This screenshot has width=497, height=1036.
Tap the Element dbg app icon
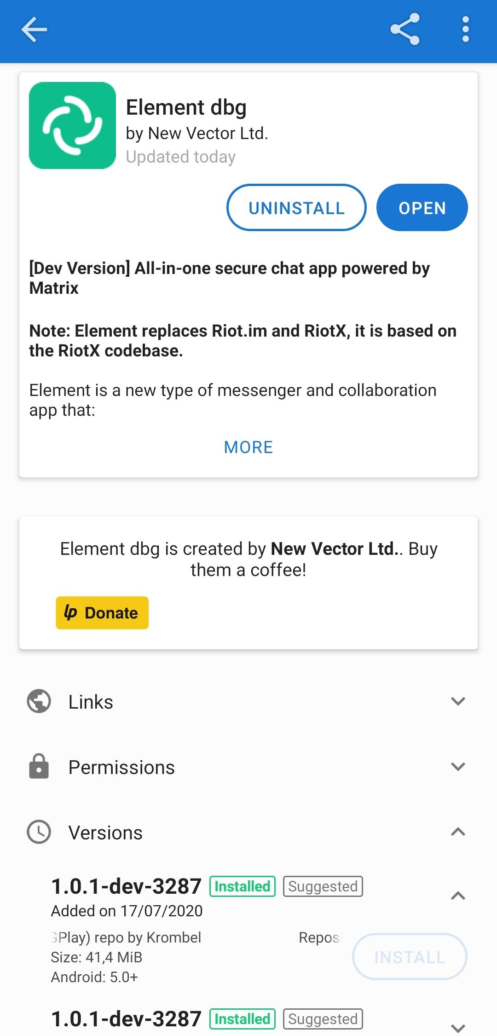tap(72, 126)
